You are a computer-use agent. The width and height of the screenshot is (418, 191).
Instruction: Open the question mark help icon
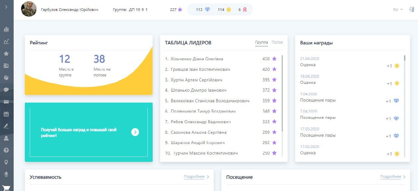[x=6, y=150]
